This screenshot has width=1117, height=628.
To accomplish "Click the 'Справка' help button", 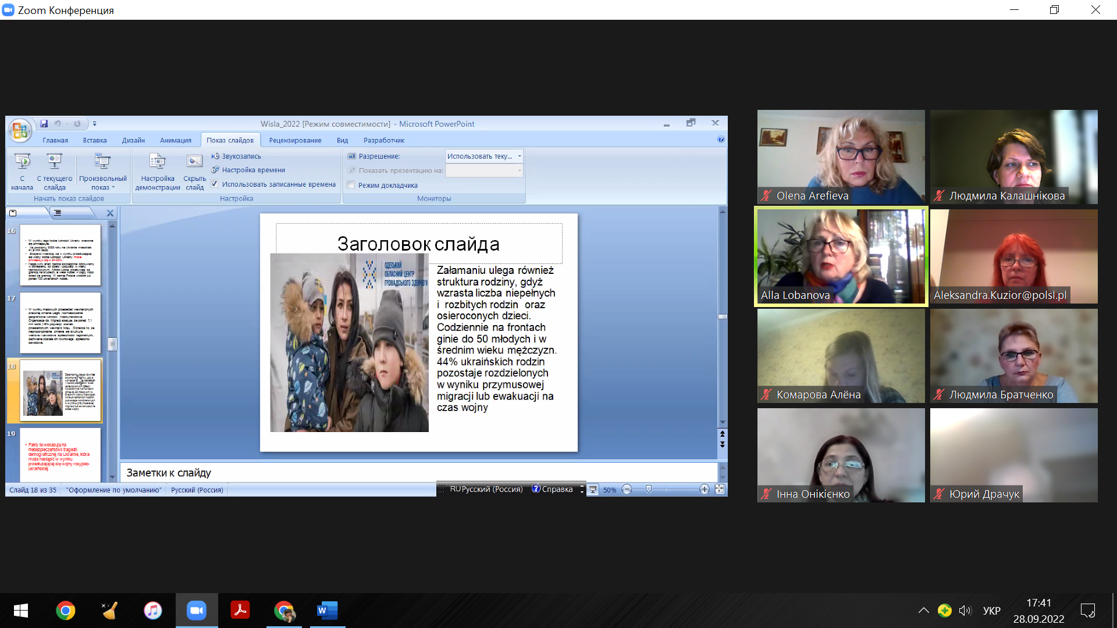I will [553, 490].
